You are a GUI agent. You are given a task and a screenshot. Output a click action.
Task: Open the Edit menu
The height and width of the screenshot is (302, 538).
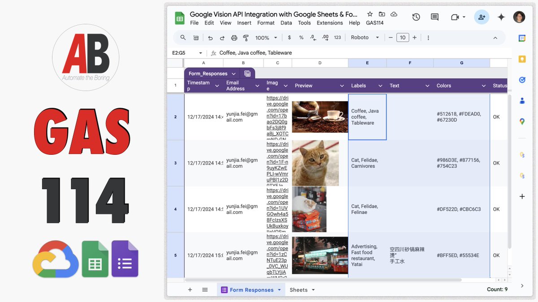pyautogui.click(x=209, y=23)
